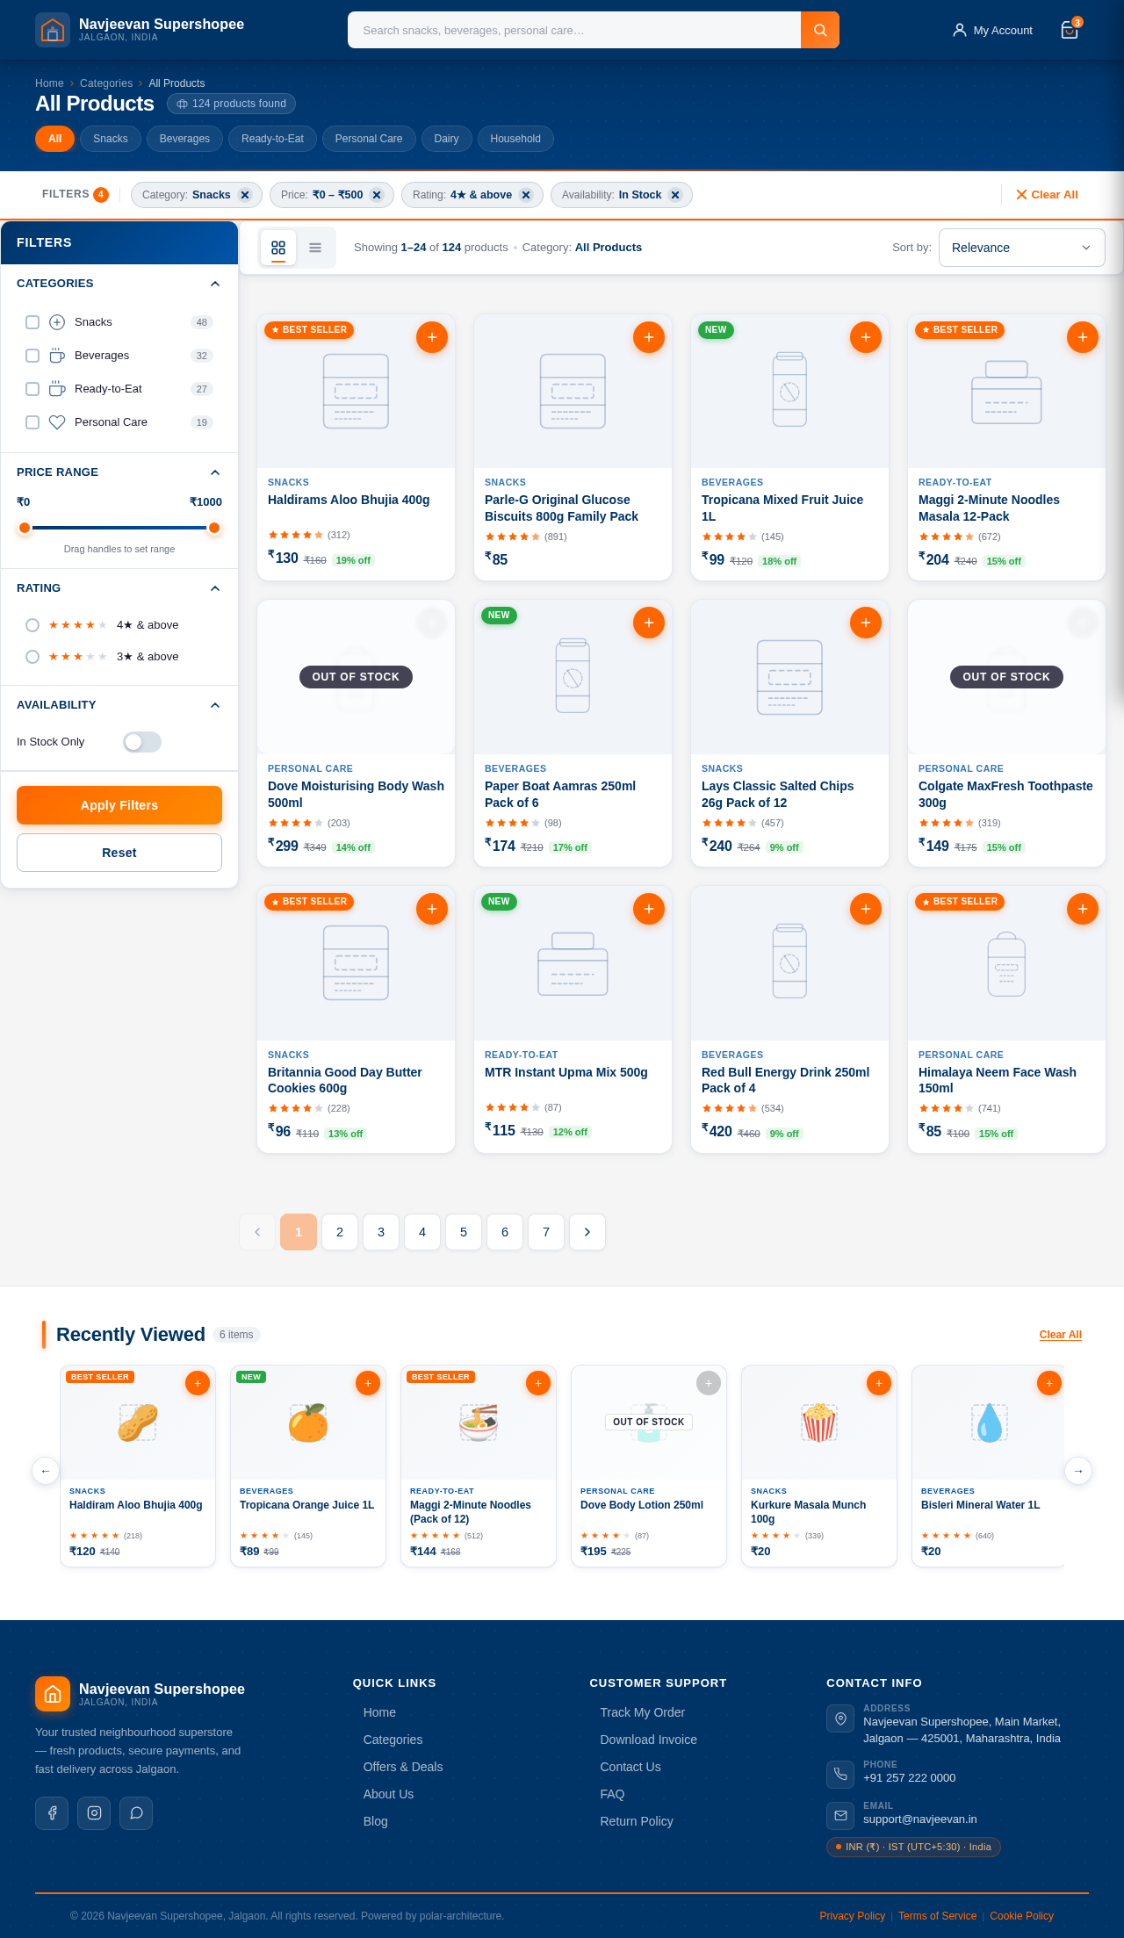Add Red Bull Energy Drink to cart
The image size is (1124, 1938).
tap(866, 909)
